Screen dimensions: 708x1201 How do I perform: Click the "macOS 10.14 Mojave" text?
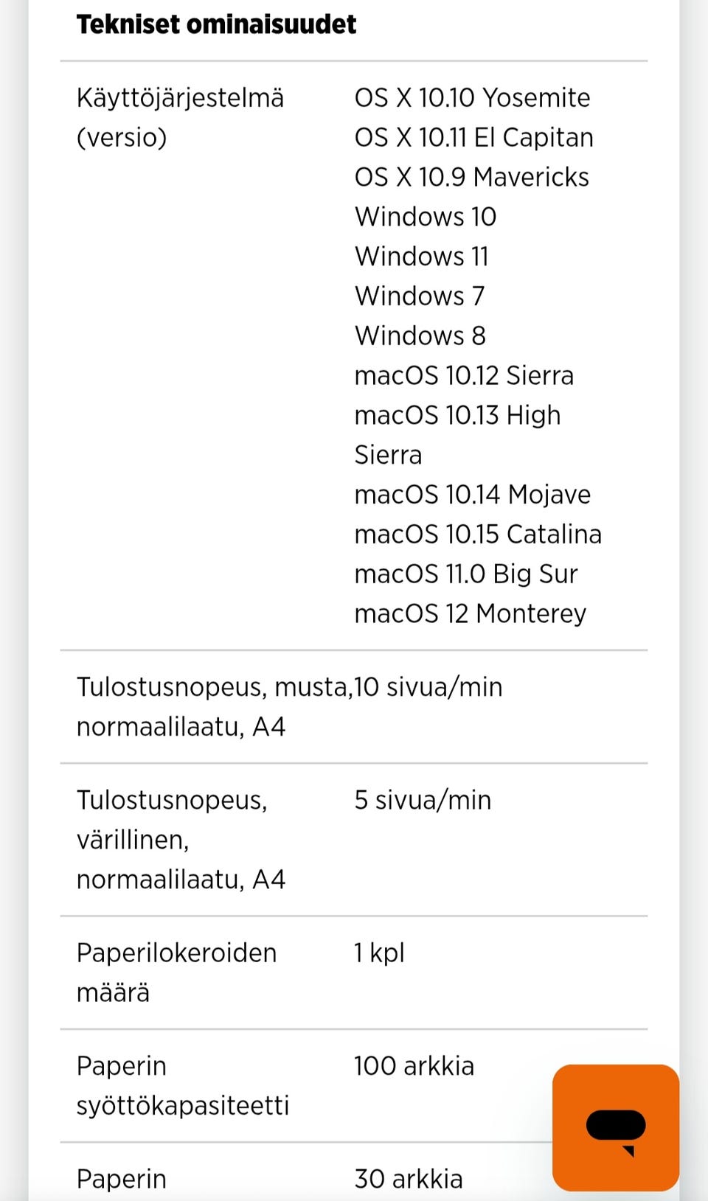click(472, 495)
